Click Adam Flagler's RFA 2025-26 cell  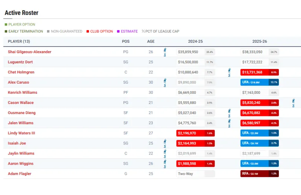[260, 174]
